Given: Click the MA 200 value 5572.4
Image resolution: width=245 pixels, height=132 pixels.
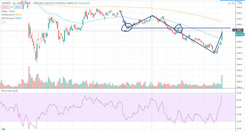Looking at the screenshot, I should [18, 15].
